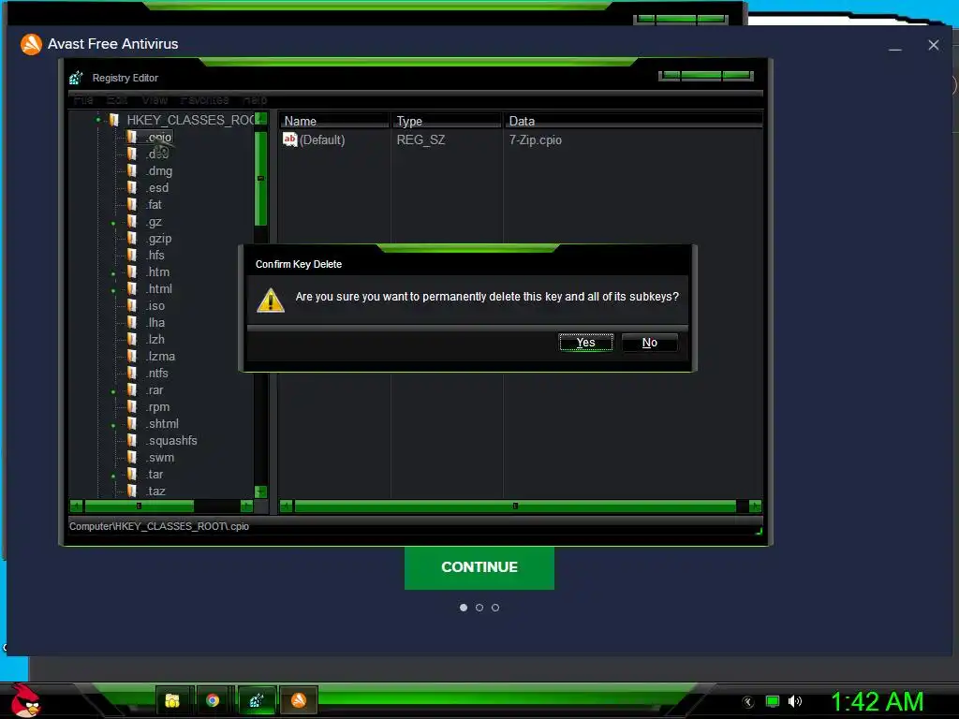
Task: Expand the .rar key
Action: click(x=113, y=392)
